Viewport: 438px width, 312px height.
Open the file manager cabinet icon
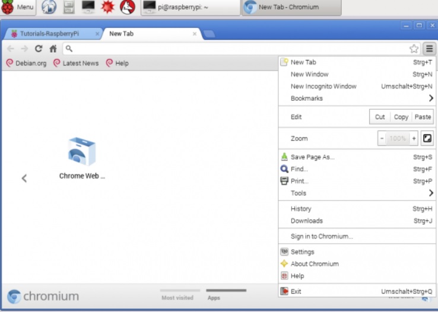click(x=69, y=7)
